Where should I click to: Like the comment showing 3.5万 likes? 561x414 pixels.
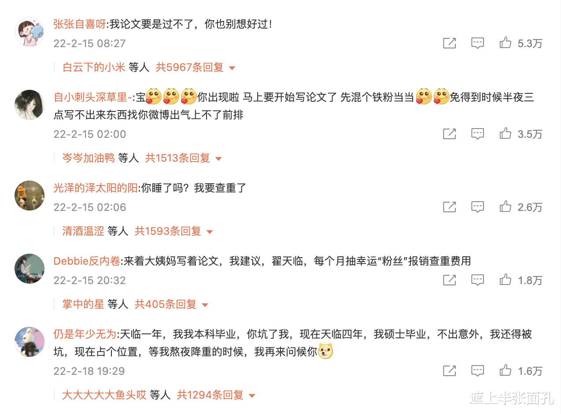point(506,133)
